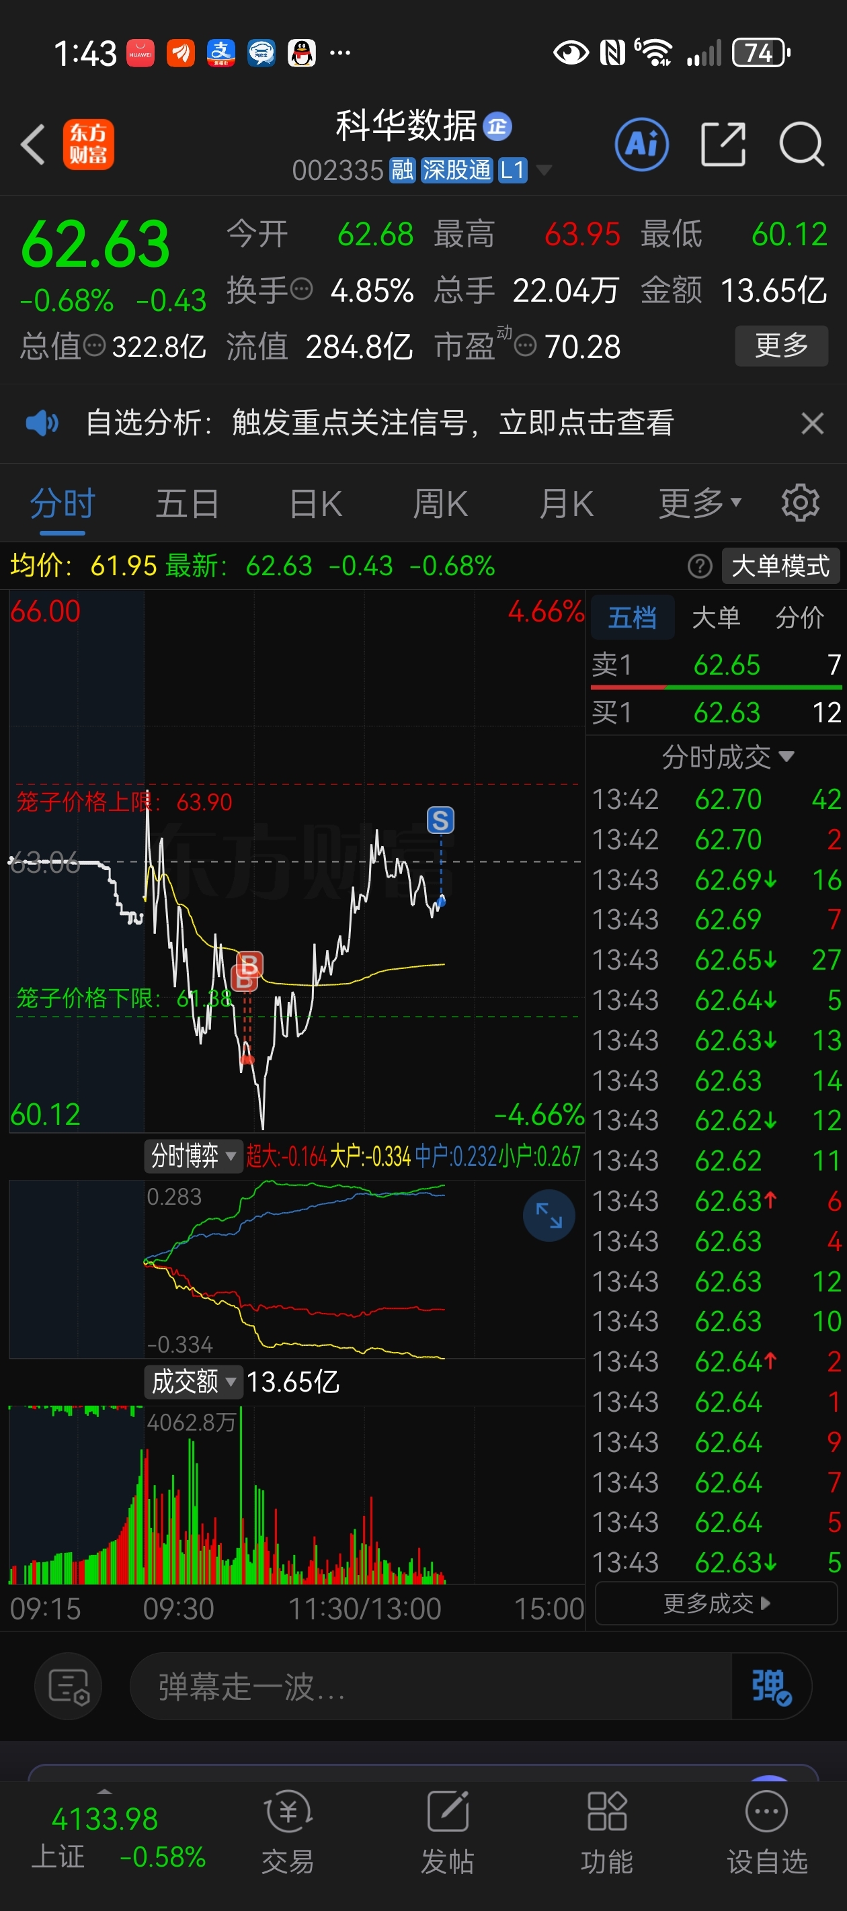Open 交易 trading icon in bottom bar
The height and width of the screenshot is (1911, 847).
point(288,1831)
